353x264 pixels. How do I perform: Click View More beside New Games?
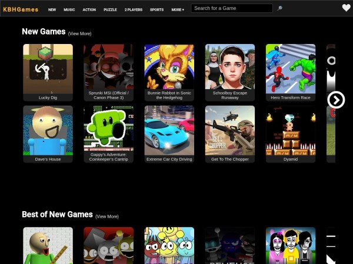click(x=79, y=34)
